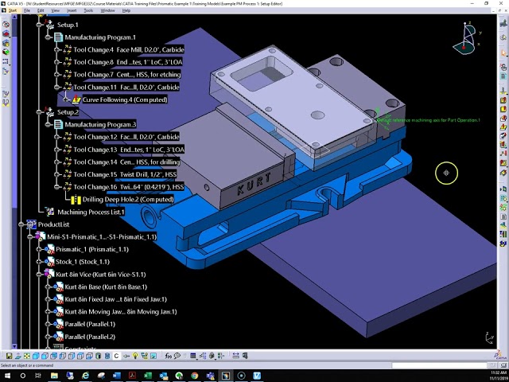Open the Help menu

(x=126, y=10)
